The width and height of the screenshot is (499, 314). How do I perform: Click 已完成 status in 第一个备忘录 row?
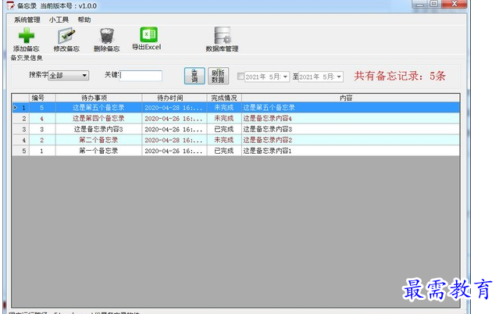coord(224,151)
